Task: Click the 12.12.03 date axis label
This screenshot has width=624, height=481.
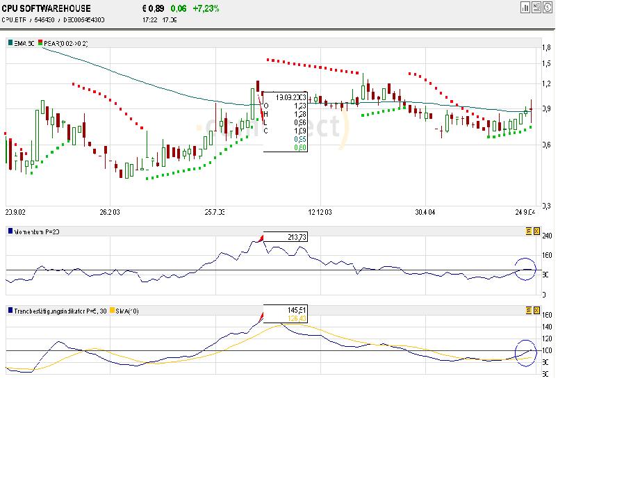Action: (320, 212)
